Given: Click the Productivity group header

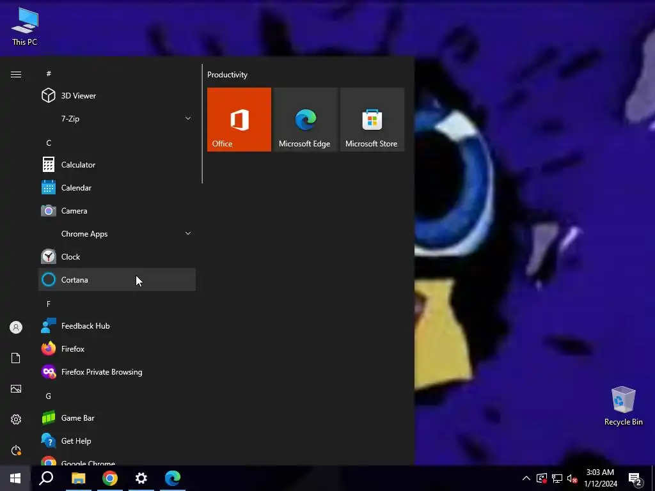Looking at the screenshot, I should tap(227, 75).
